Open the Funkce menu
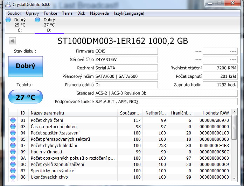The image size is (244, 187). coord(50,13)
